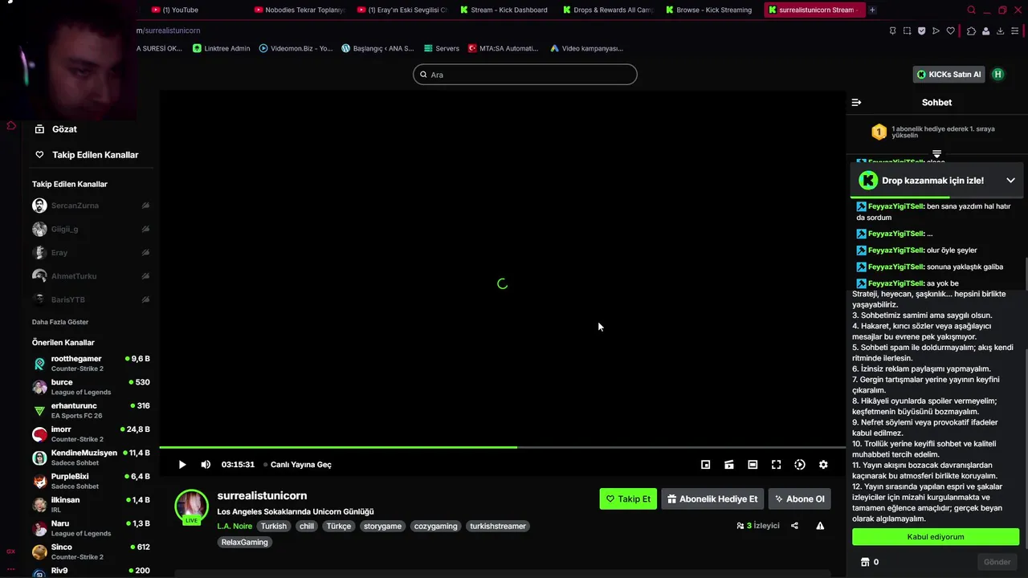Switch to theater mode
This screenshot has height=578, width=1028.
(753, 465)
